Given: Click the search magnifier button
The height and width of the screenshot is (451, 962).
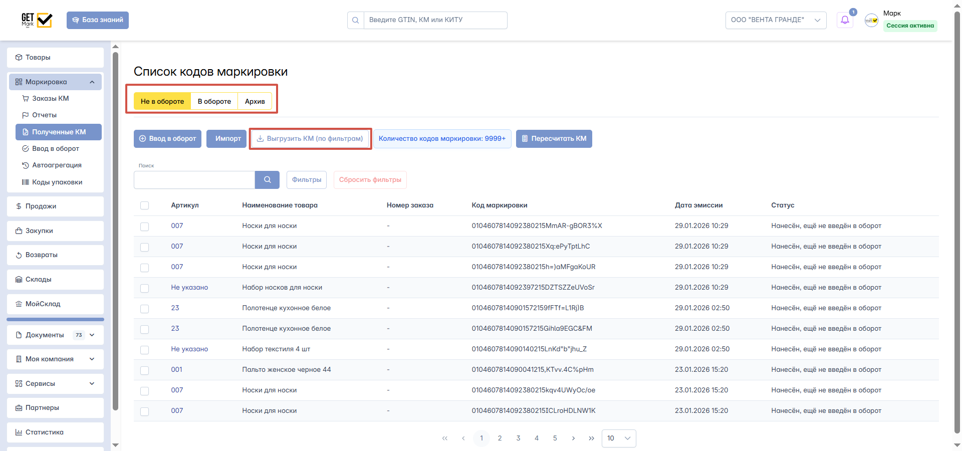Looking at the screenshot, I should coord(267,180).
